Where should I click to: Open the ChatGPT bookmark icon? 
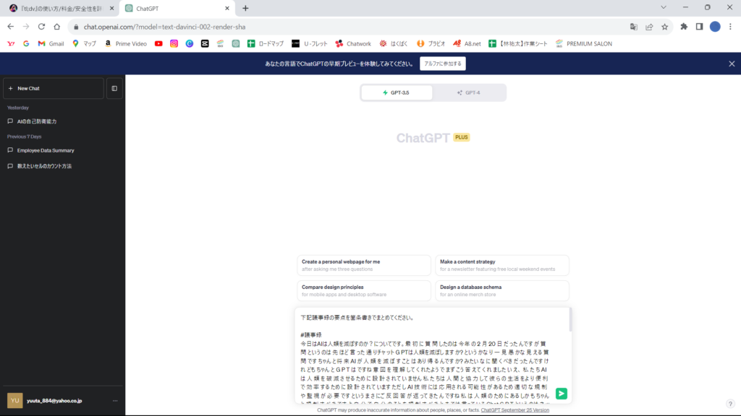236,43
